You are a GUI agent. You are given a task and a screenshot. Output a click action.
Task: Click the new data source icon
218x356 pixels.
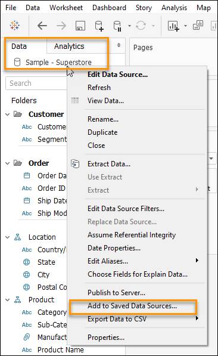(x=99, y=26)
